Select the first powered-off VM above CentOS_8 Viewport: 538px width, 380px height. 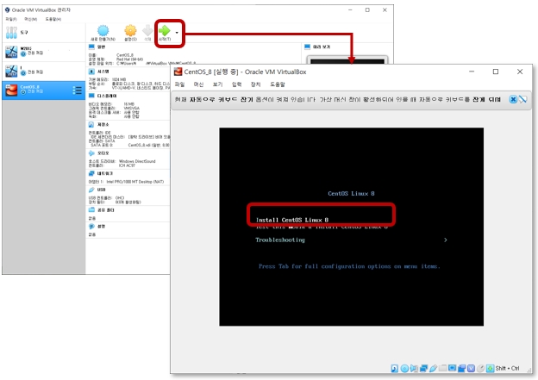tap(43, 52)
